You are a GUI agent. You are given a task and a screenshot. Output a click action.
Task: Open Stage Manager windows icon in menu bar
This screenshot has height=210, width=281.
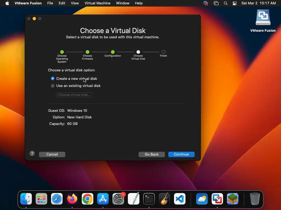coord(216,3)
